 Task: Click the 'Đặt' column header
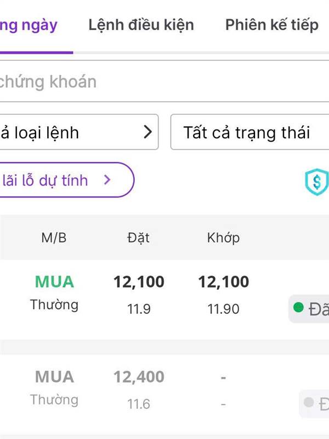(138, 238)
